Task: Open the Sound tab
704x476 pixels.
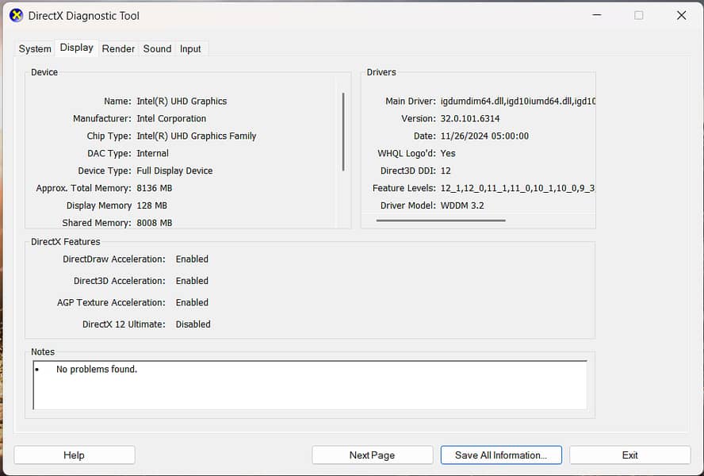Action: click(157, 48)
